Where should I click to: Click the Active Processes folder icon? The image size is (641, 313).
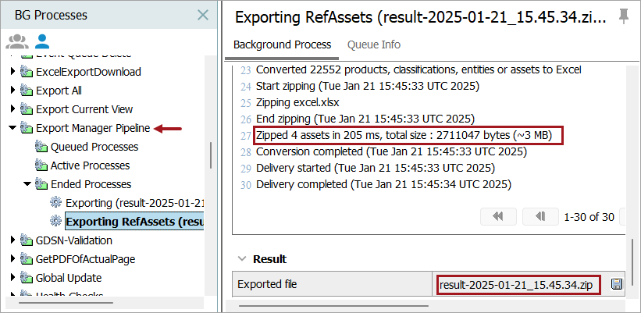41,165
